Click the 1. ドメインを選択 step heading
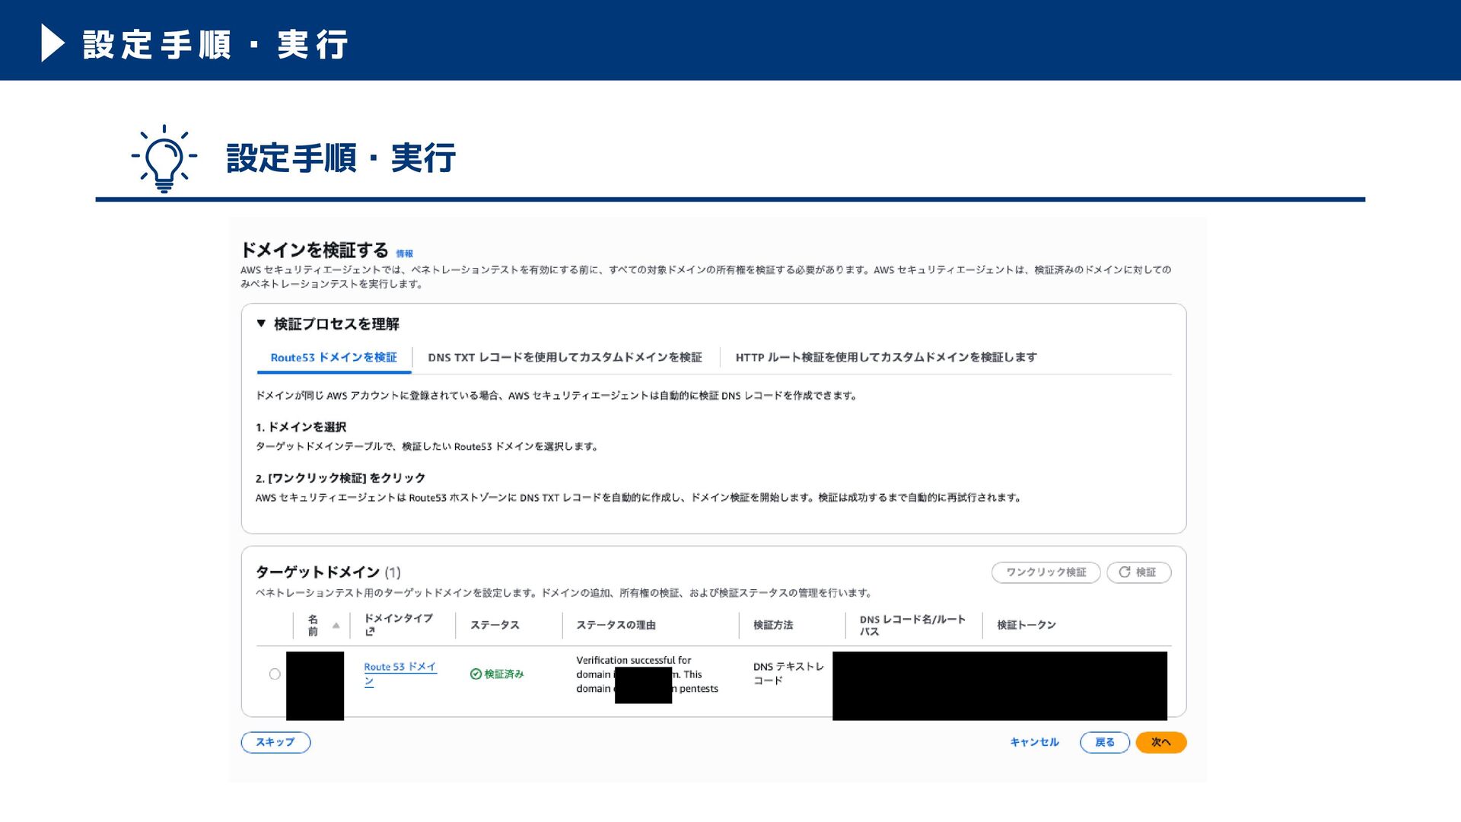Screen dimensions: 1461x822 point(301,427)
